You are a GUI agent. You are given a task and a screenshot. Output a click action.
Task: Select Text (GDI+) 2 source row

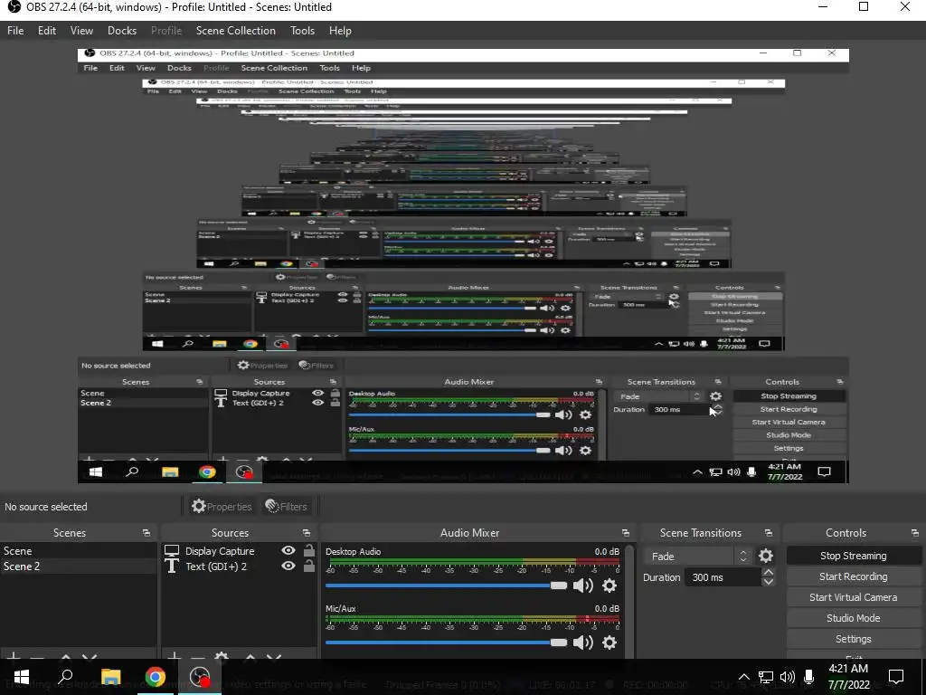pyautogui.click(x=239, y=566)
